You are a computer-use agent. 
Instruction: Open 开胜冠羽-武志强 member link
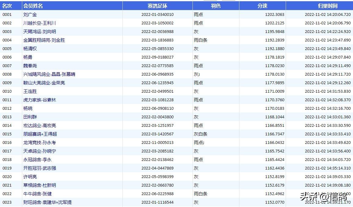40,168
